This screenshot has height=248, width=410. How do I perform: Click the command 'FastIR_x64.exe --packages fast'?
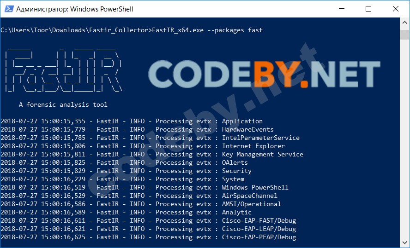tap(207, 30)
